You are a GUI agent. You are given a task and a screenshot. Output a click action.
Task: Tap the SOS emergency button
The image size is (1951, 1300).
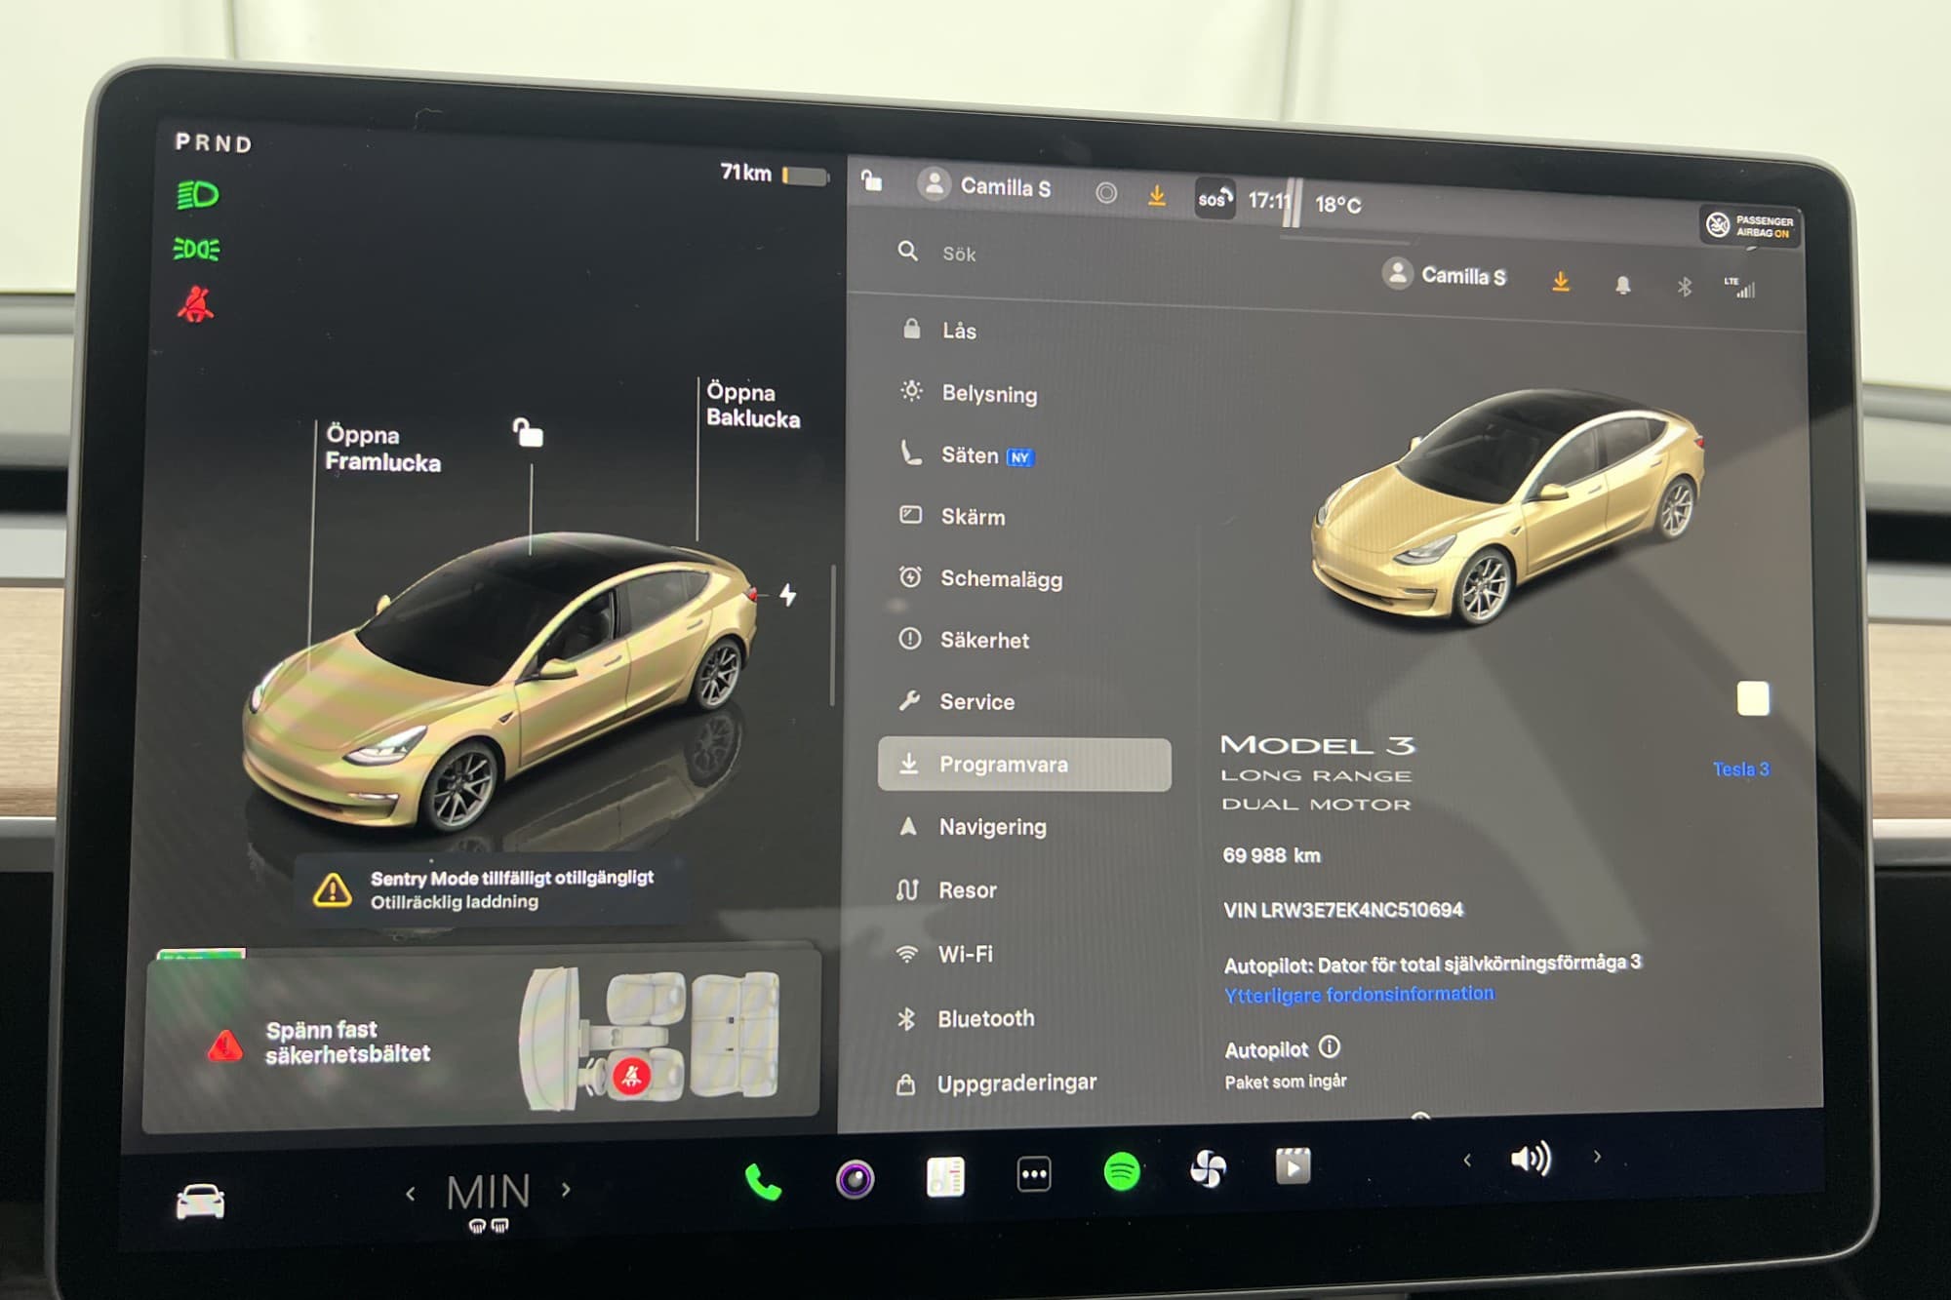click(1214, 199)
